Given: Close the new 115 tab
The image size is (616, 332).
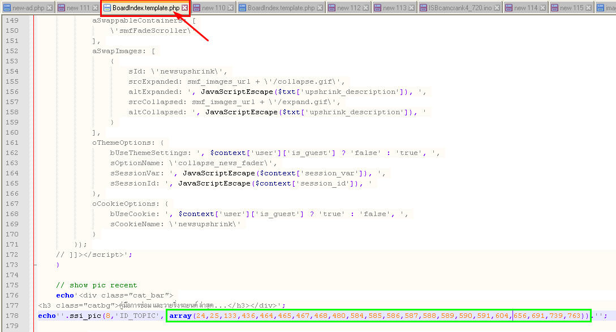Looking at the screenshot, I should [x=588, y=8].
